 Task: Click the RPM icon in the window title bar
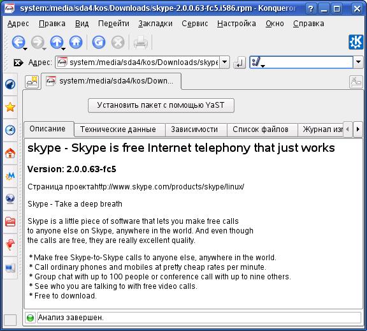[10, 8]
